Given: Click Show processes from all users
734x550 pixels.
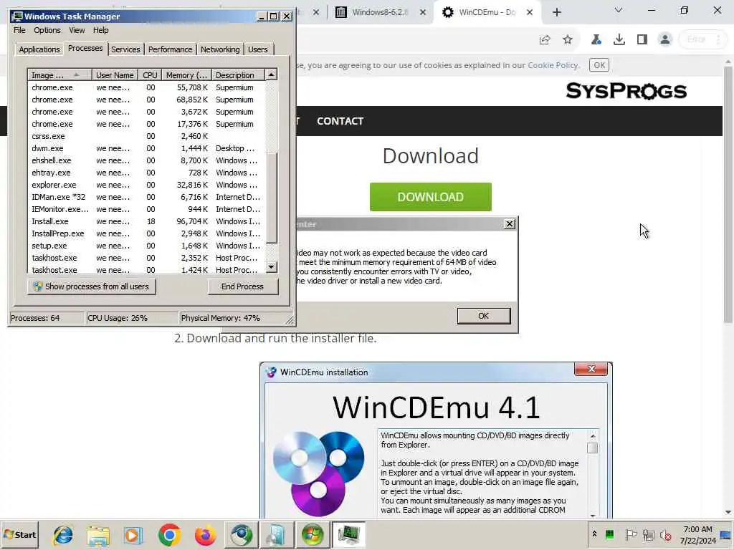Looking at the screenshot, I should coord(91,286).
